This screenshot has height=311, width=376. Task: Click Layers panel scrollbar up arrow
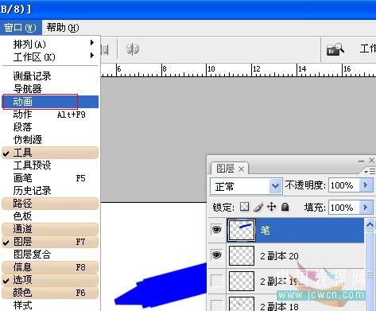point(370,225)
